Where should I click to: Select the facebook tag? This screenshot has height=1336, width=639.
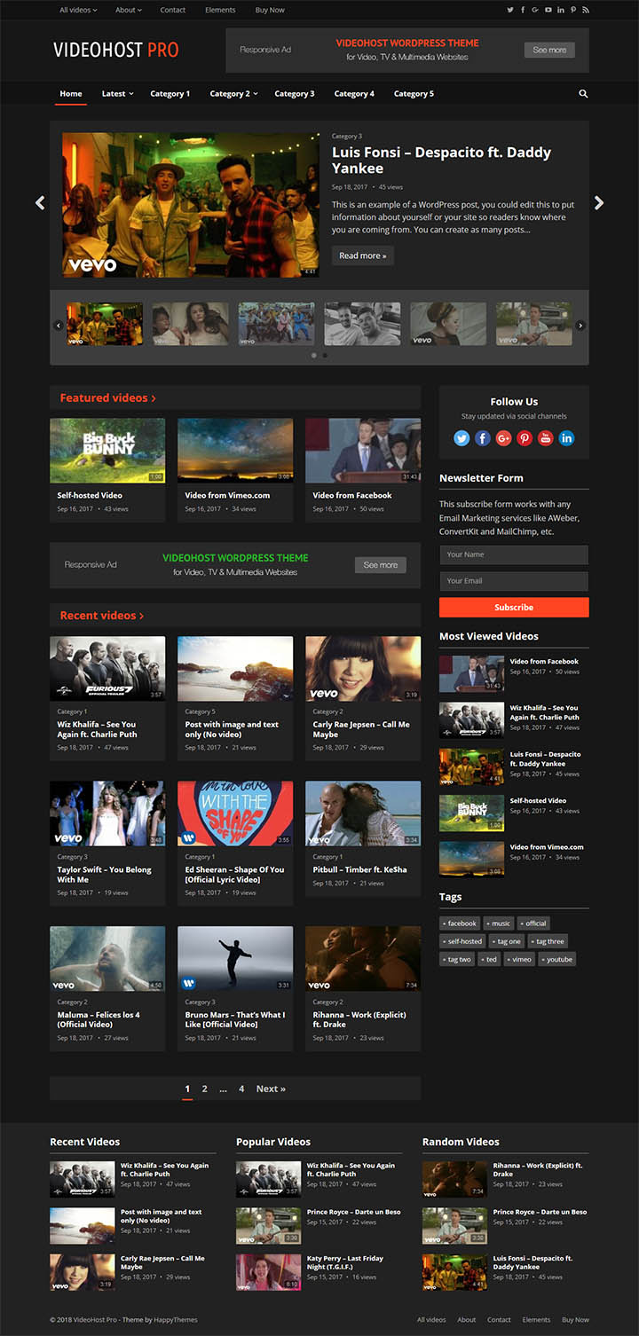point(461,923)
